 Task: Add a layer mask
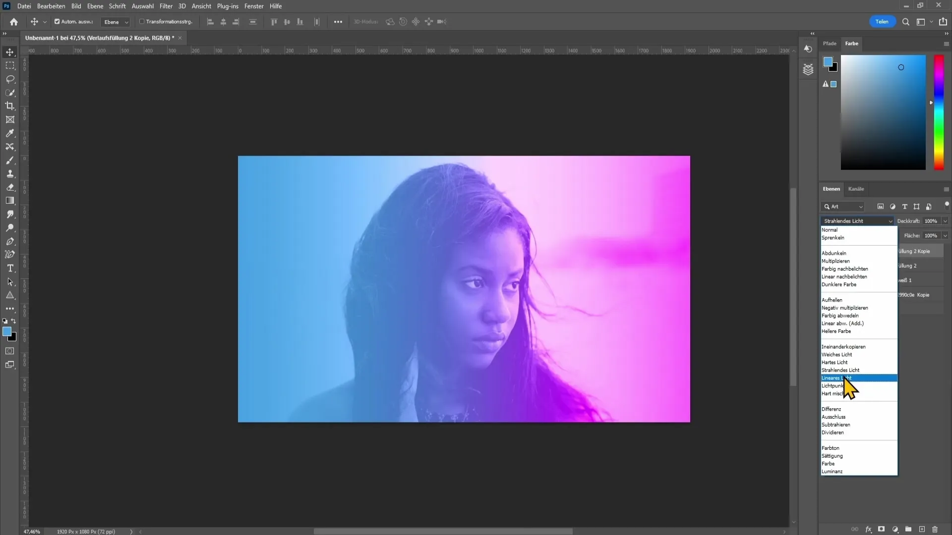pos(882,529)
